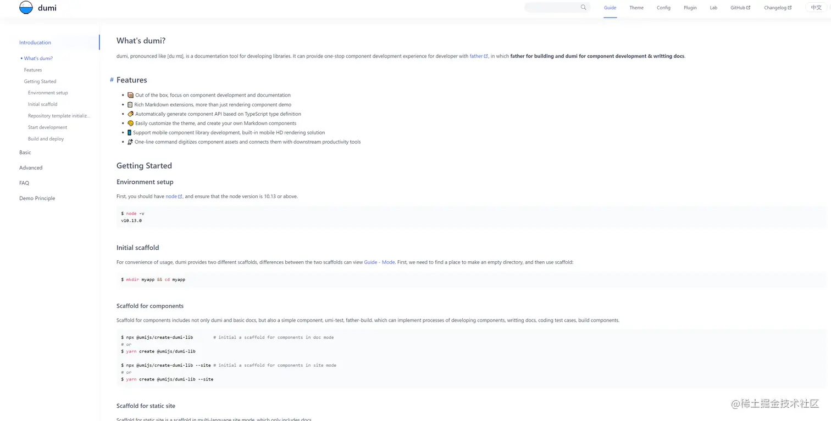Click the 'yarn create @umijs/dumi-lib --site' line
Viewport: 831px width, 421px height.
[167, 379]
